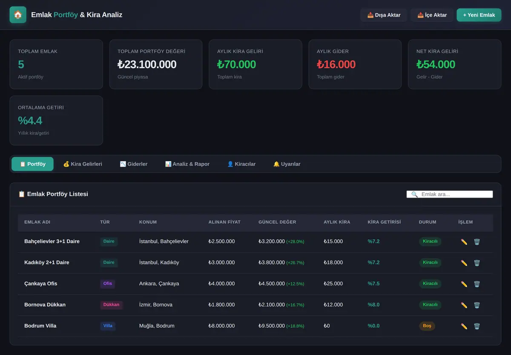This screenshot has height=355, width=511.
Task: Click the Güncel Değer column header
Action: [277, 222]
